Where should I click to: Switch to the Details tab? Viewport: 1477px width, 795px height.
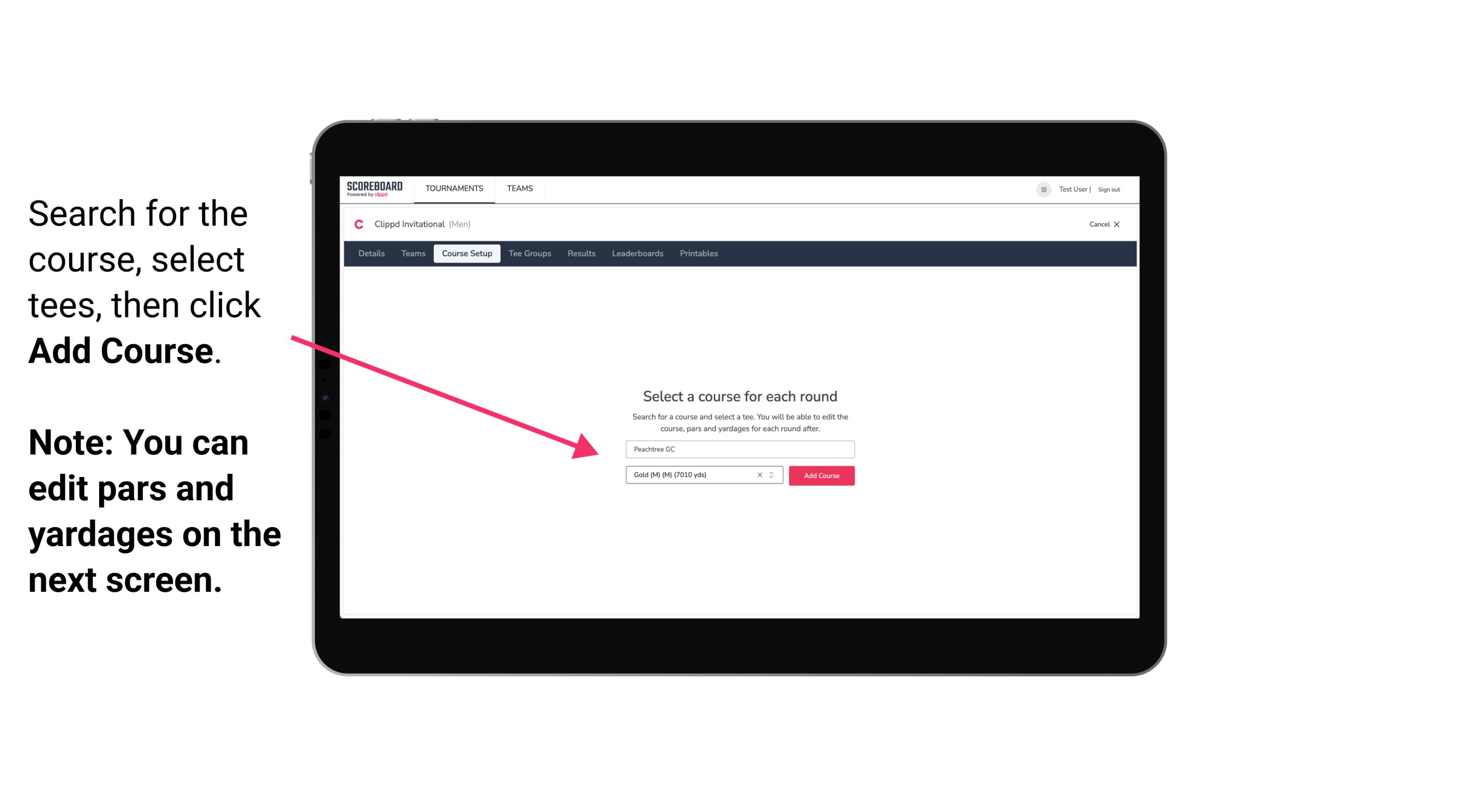pyautogui.click(x=370, y=254)
